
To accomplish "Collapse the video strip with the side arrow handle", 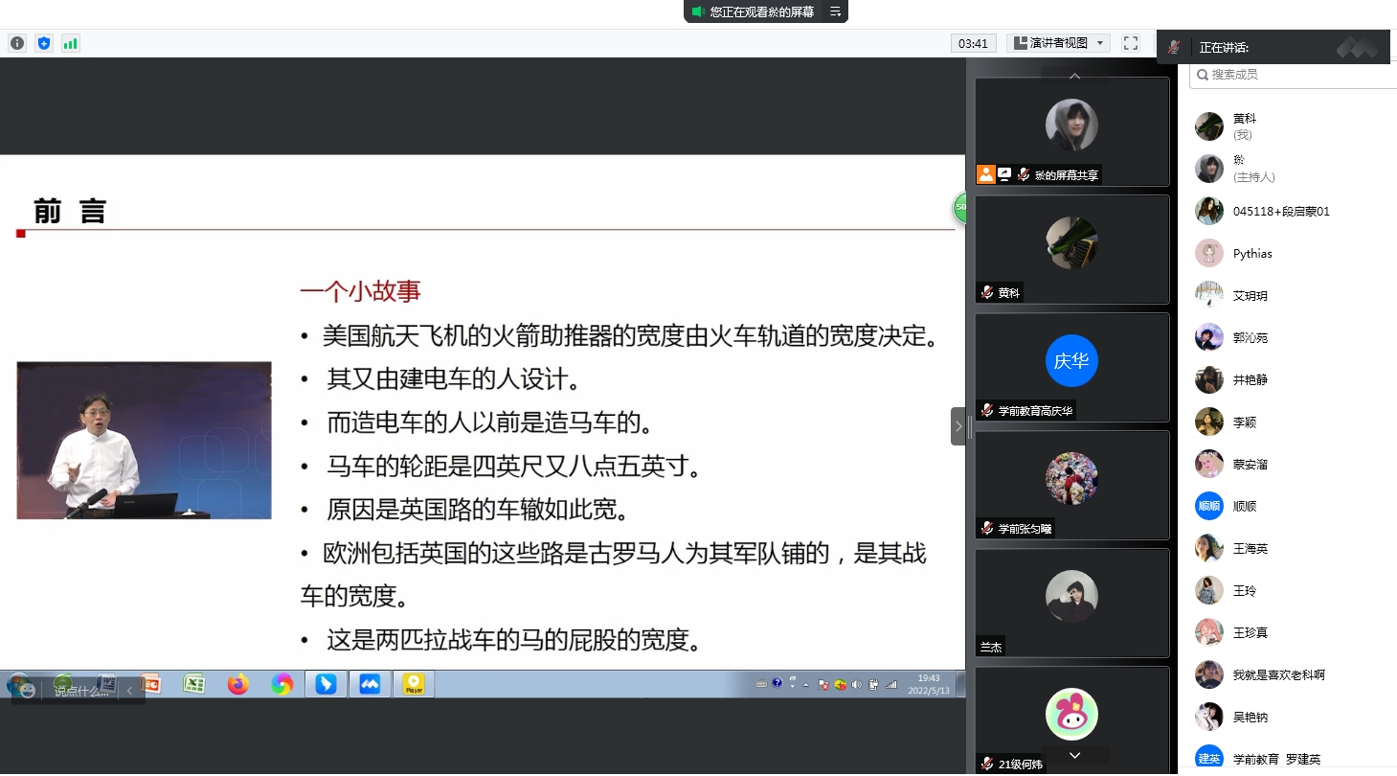I will 958,426.
